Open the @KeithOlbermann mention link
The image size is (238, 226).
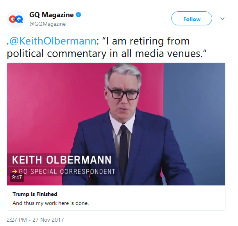53,41
